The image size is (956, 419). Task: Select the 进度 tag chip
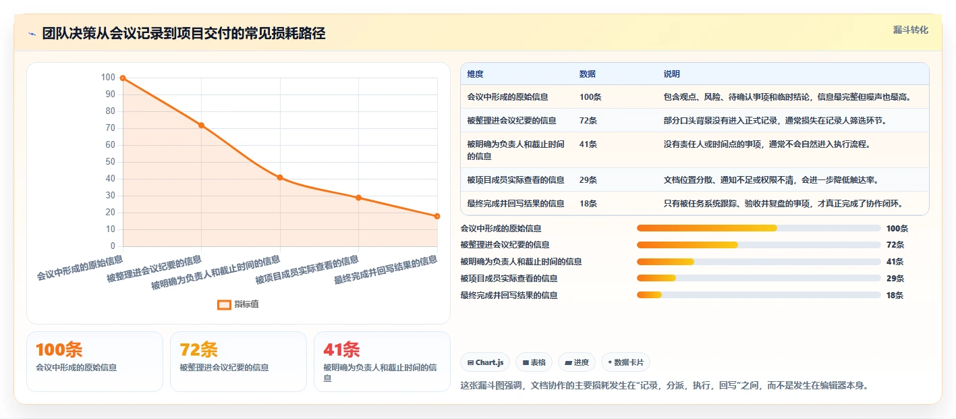tap(577, 362)
